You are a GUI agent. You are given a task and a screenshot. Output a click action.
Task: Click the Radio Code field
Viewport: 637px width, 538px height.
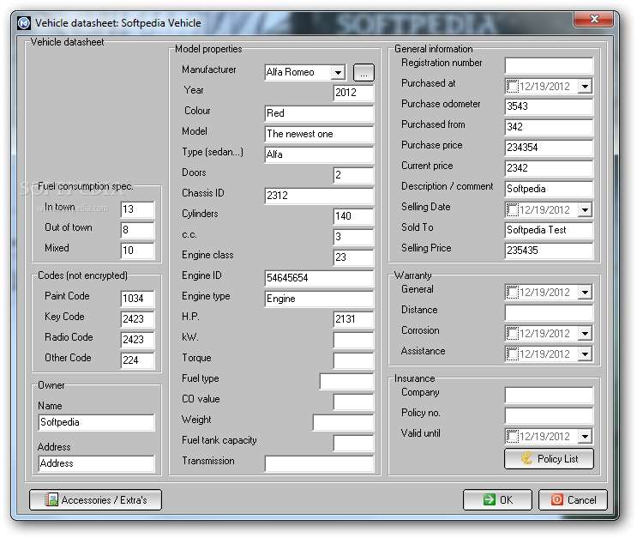point(137,340)
